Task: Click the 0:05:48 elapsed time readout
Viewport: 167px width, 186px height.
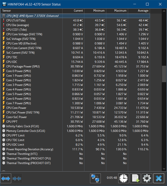Action: coord(112,178)
